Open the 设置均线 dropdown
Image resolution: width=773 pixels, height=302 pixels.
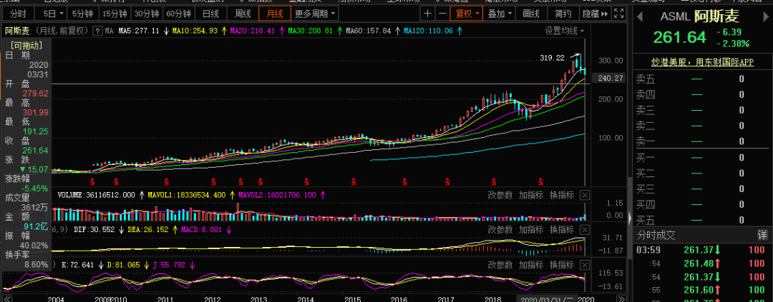pos(564,31)
